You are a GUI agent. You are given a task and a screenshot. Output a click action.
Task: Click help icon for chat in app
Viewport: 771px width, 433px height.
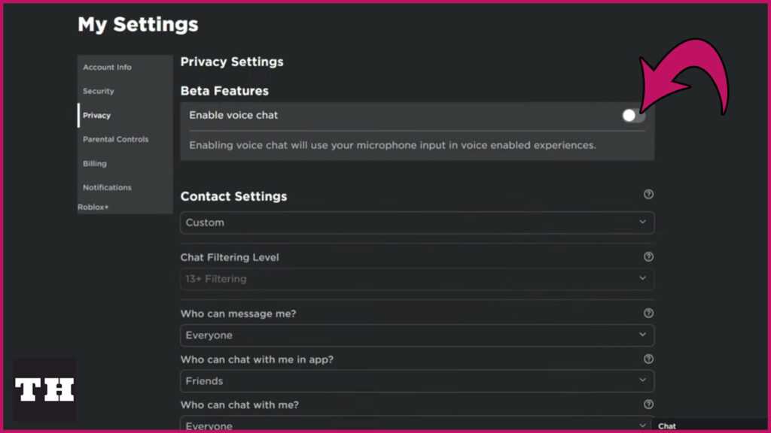pyautogui.click(x=648, y=359)
